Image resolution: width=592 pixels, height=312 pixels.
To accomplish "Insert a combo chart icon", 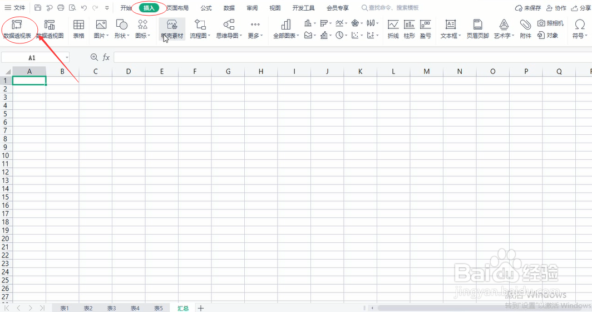I will click(x=325, y=35).
